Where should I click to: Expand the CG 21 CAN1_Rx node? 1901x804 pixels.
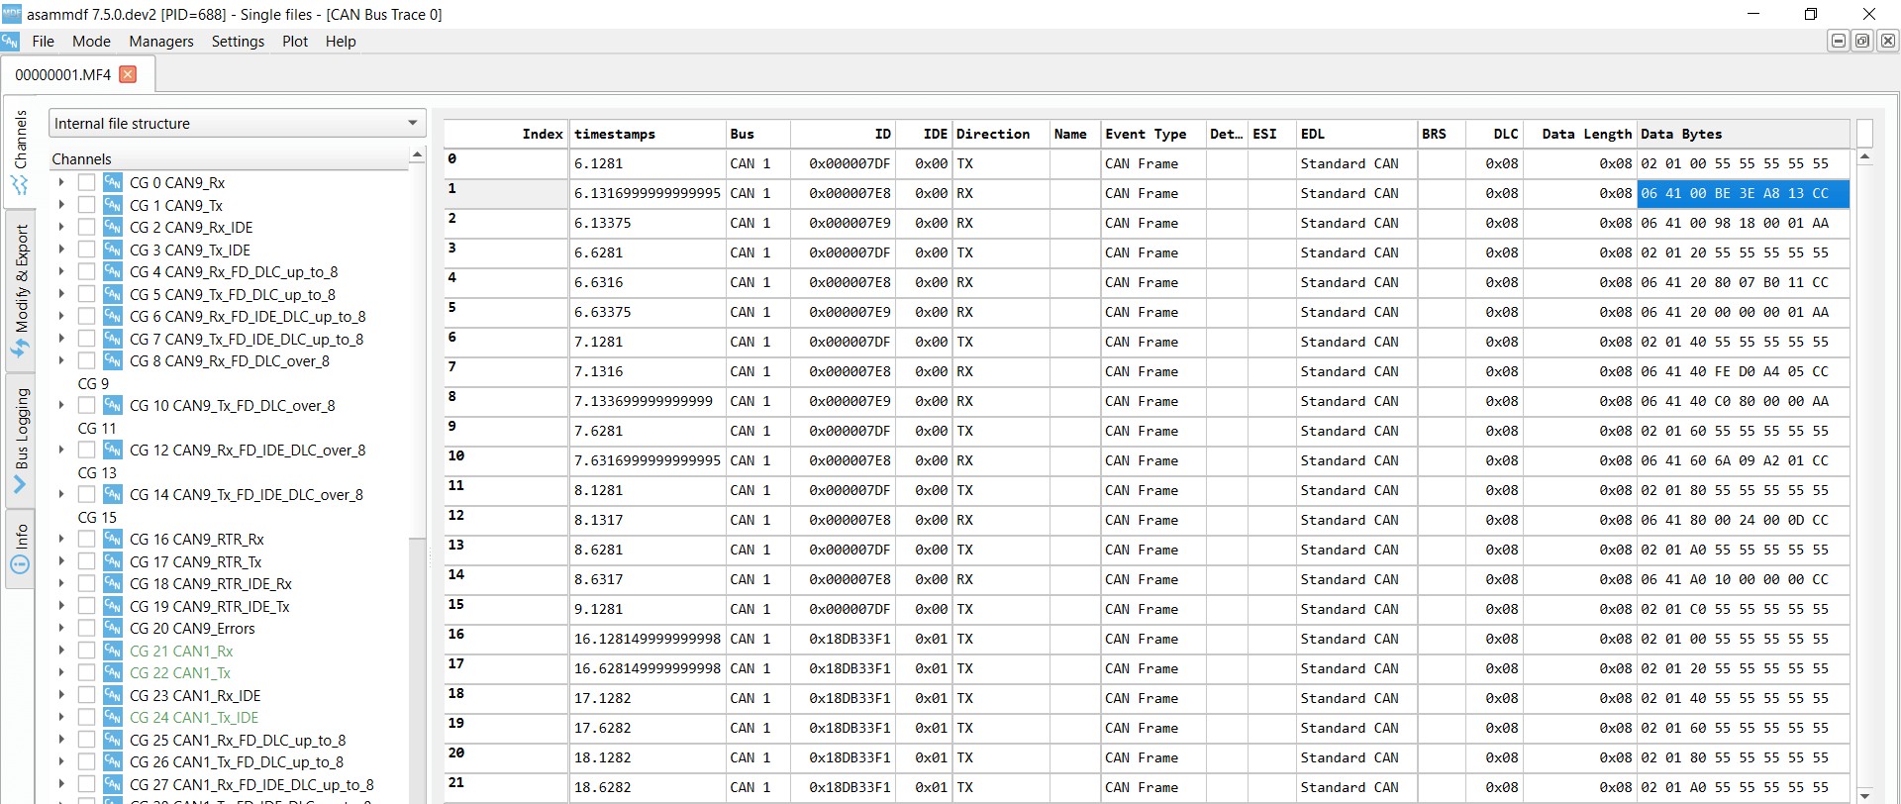pyautogui.click(x=61, y=651)
